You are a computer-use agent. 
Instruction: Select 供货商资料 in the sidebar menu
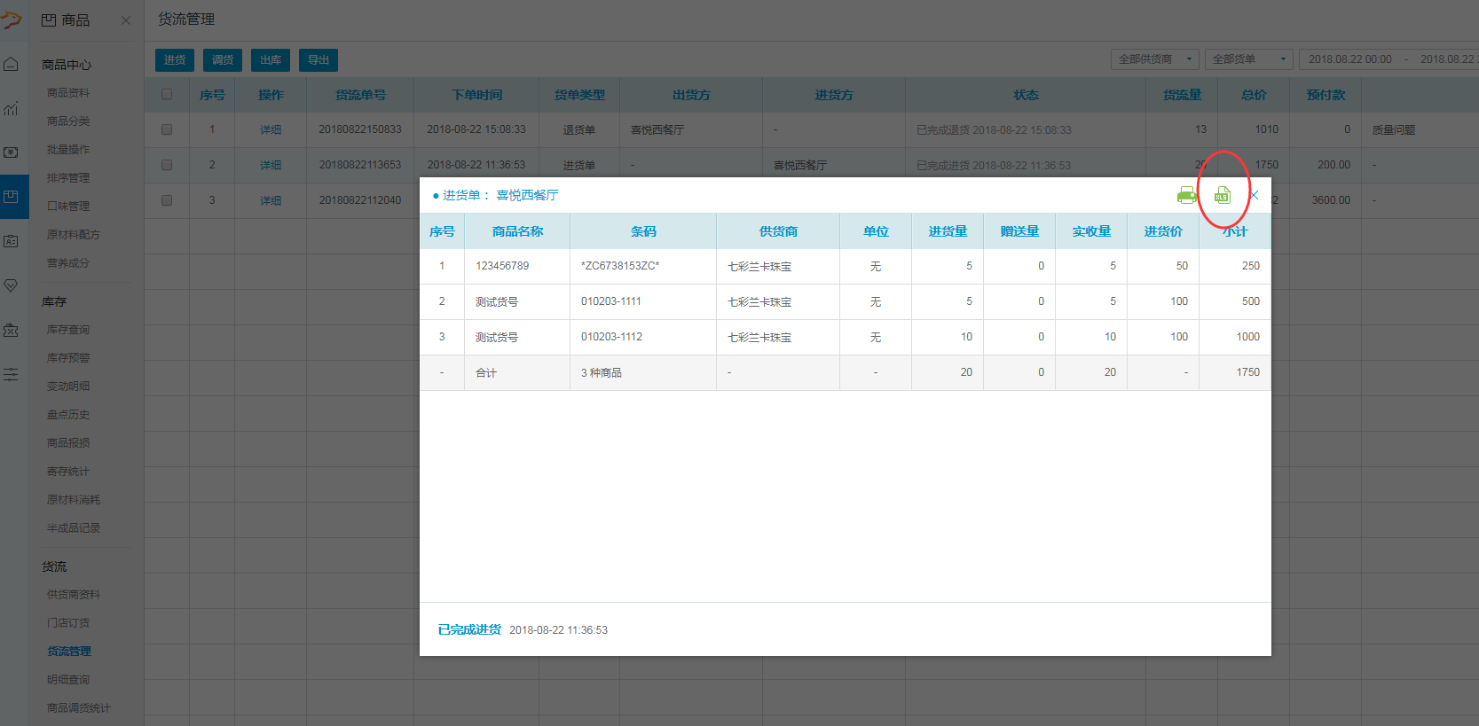pos(74,595)
